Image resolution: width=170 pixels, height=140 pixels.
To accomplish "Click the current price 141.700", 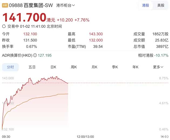I will (x=24, y=18).
